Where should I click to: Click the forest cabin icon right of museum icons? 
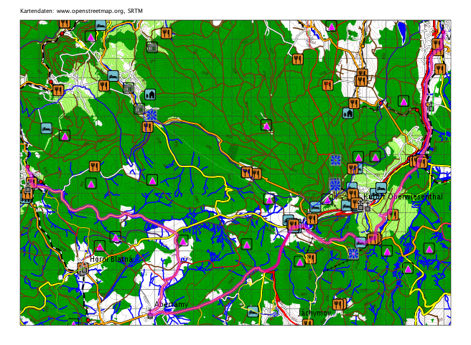[150, 94]
